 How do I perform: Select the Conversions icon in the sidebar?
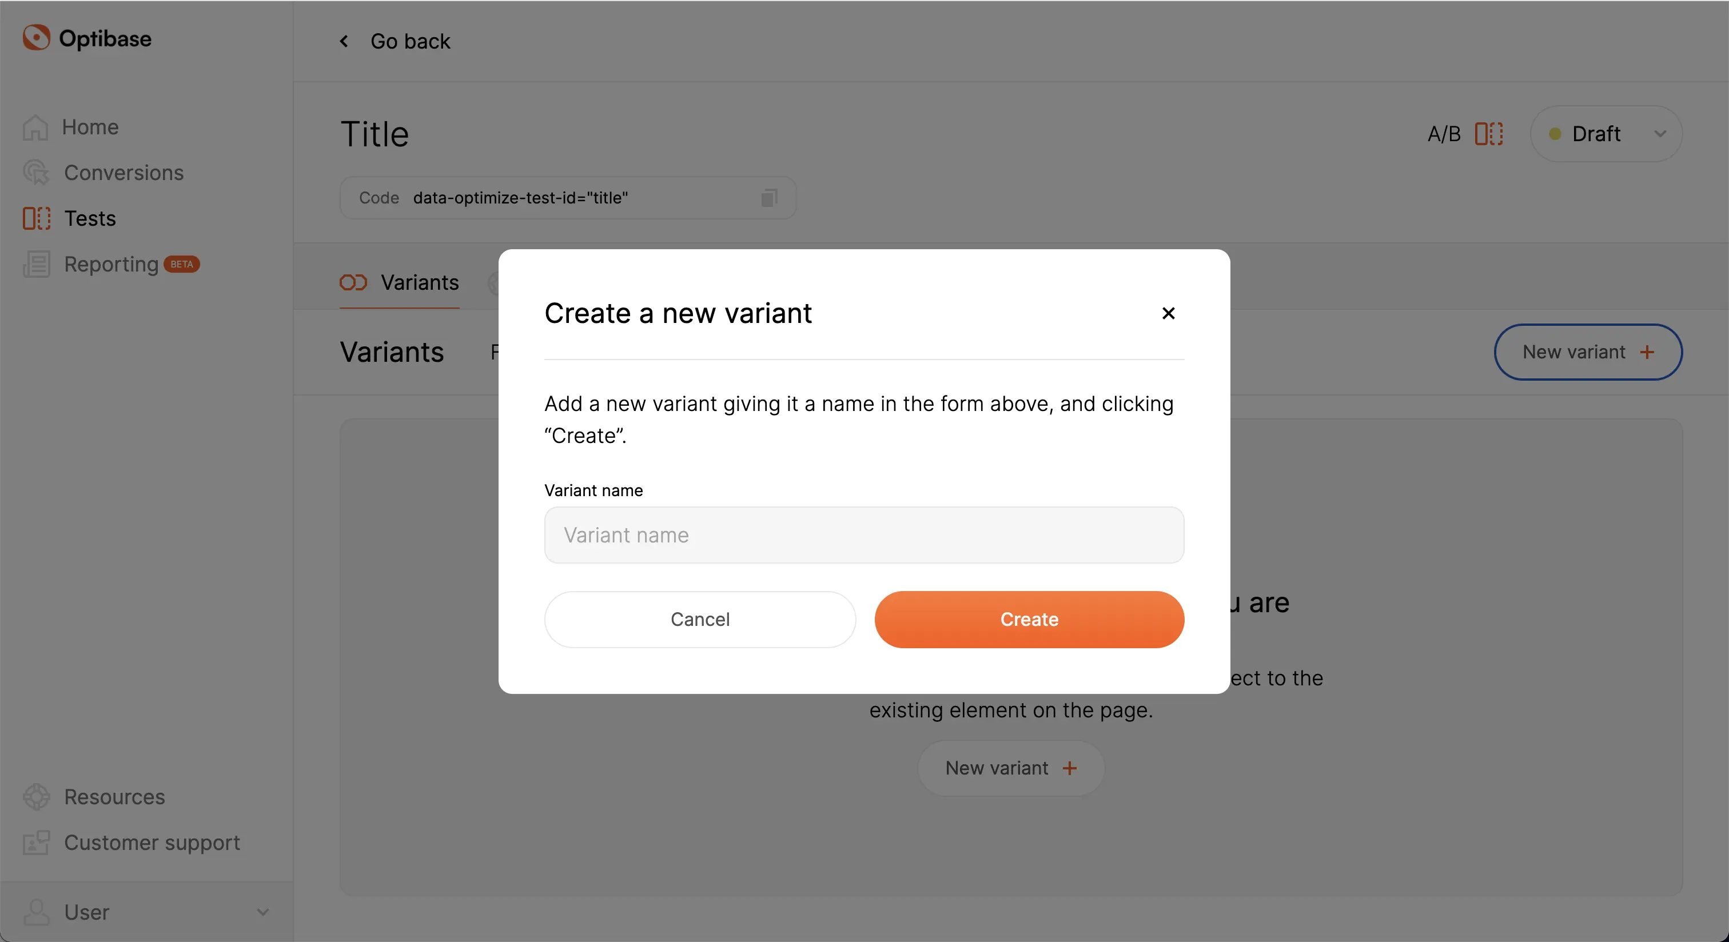coord(36,173)
